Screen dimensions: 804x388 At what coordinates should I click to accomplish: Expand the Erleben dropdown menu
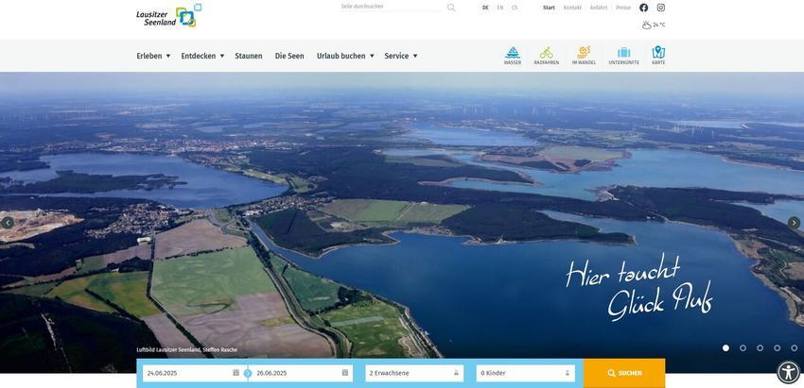click(x=153, y=56)
